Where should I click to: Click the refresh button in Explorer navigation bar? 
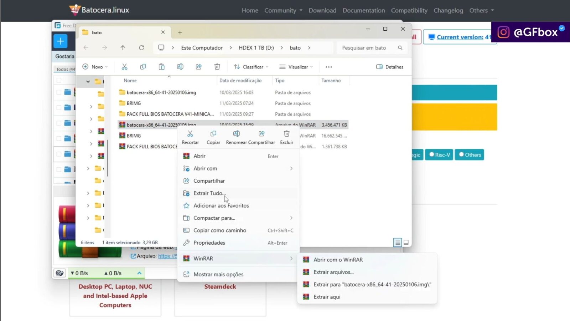click(x=141, y=48)
